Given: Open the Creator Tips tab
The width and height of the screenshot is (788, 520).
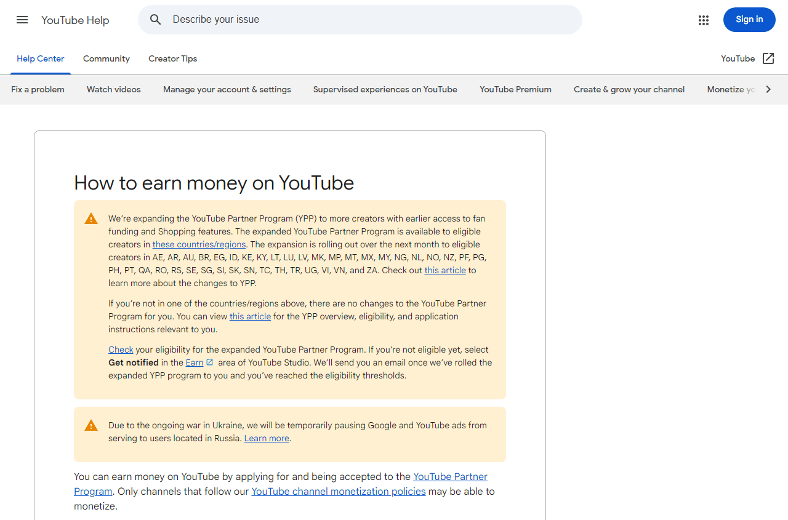Looking at the screenshot, I should point(173,59).
